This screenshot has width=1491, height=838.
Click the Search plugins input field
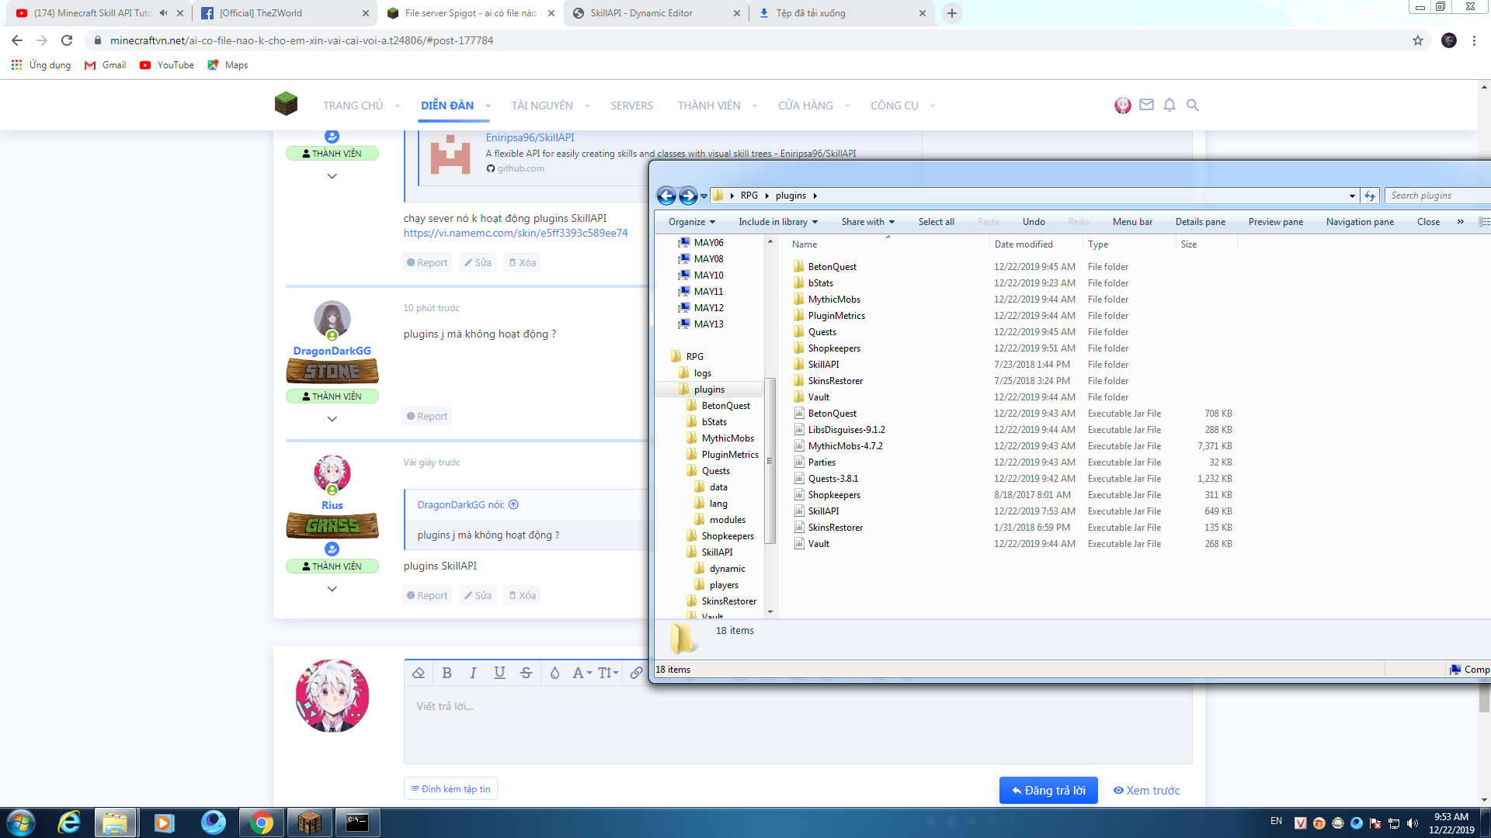click(x=1437, y=196)
